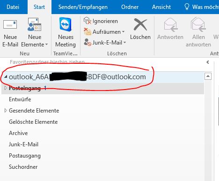Expand the Posteingang folder triangle
The image size is (219, 181).
click(6, 88)
